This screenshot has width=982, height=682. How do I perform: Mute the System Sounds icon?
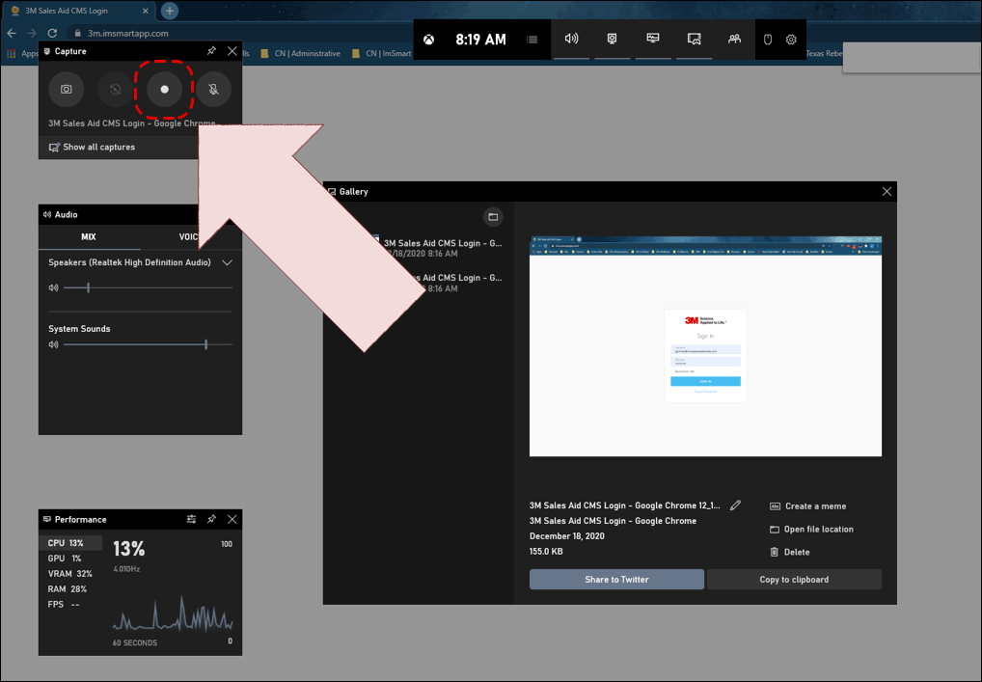(x=53, y=344)
